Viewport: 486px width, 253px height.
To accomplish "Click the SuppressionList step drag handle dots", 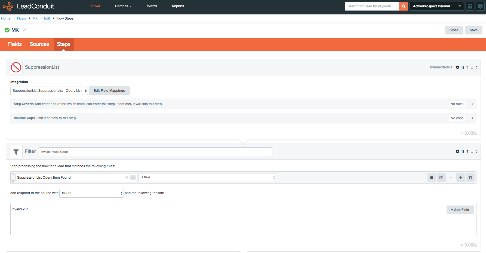I will coord(463,67).
